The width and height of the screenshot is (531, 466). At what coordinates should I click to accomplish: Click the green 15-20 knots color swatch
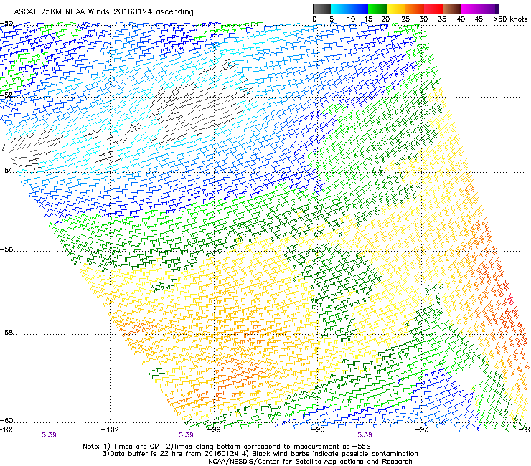point(377,9)
